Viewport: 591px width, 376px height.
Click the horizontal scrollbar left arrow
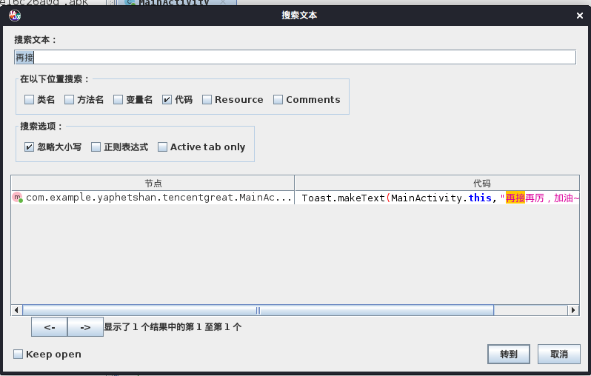tap(16, 310)
